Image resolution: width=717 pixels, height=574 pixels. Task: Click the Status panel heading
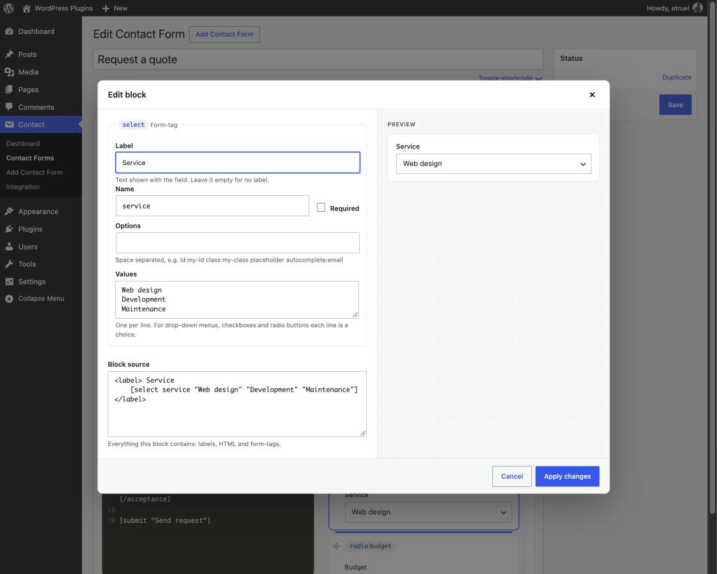point(571,58)
